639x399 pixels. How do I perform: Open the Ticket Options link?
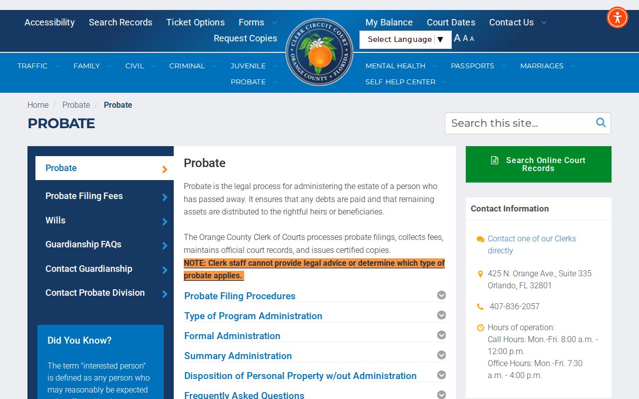[x=195, y=22]
